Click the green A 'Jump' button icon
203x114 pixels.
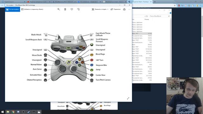tap(92, 70)
